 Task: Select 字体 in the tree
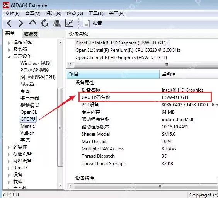(25, 140)
